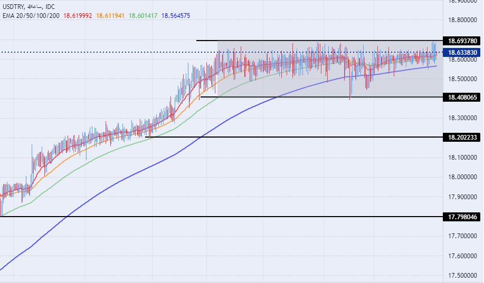
Task: Click the 18.300000 price axis tick
Action: (462, 118)
